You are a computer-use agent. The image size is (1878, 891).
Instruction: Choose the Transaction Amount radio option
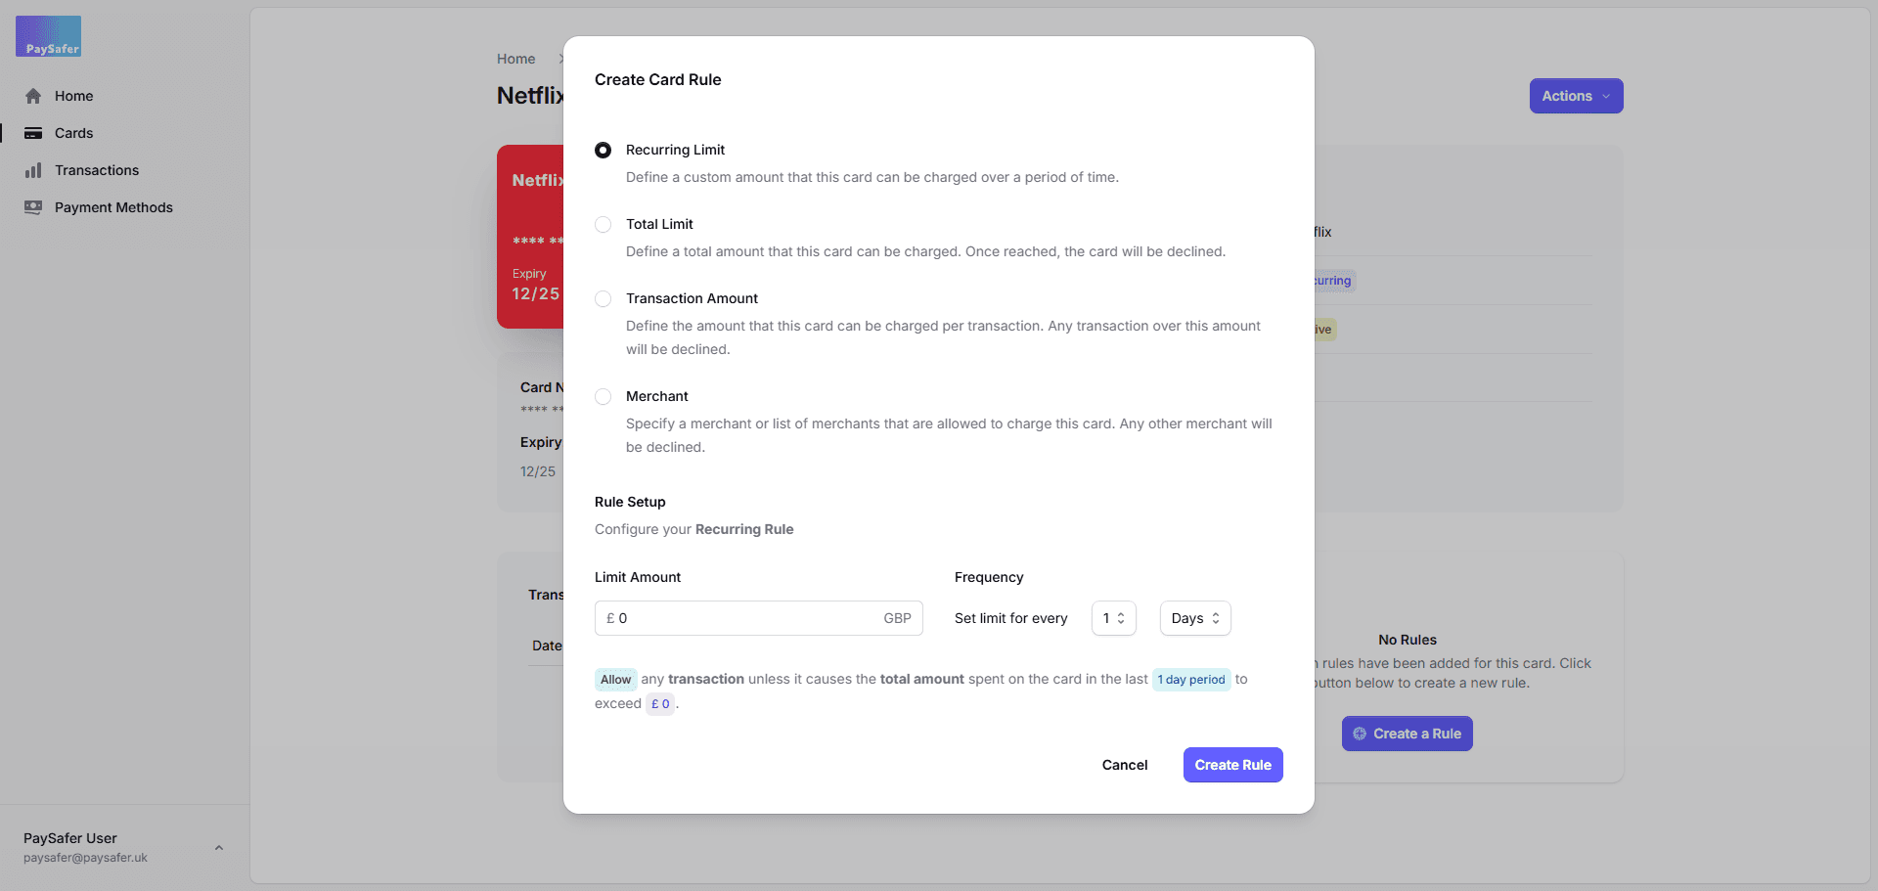click(x=604, y=299)
